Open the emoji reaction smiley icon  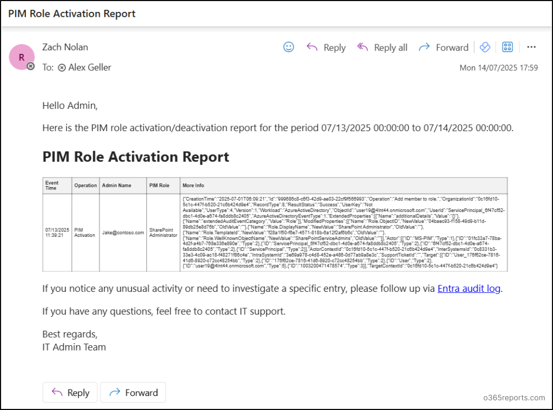pyautogui.click(x=288, y=47)
